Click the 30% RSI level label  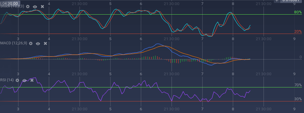click(298, 99)
